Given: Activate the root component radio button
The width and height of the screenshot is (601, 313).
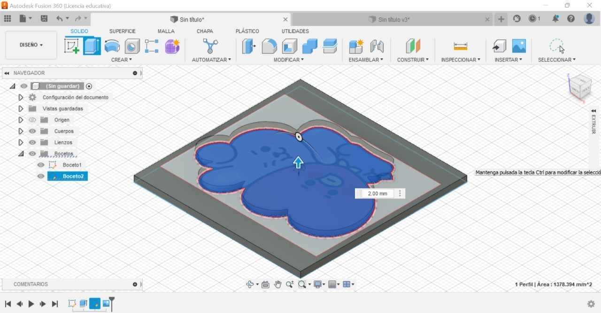Looking at the screenshot, I should pos(89,86).
